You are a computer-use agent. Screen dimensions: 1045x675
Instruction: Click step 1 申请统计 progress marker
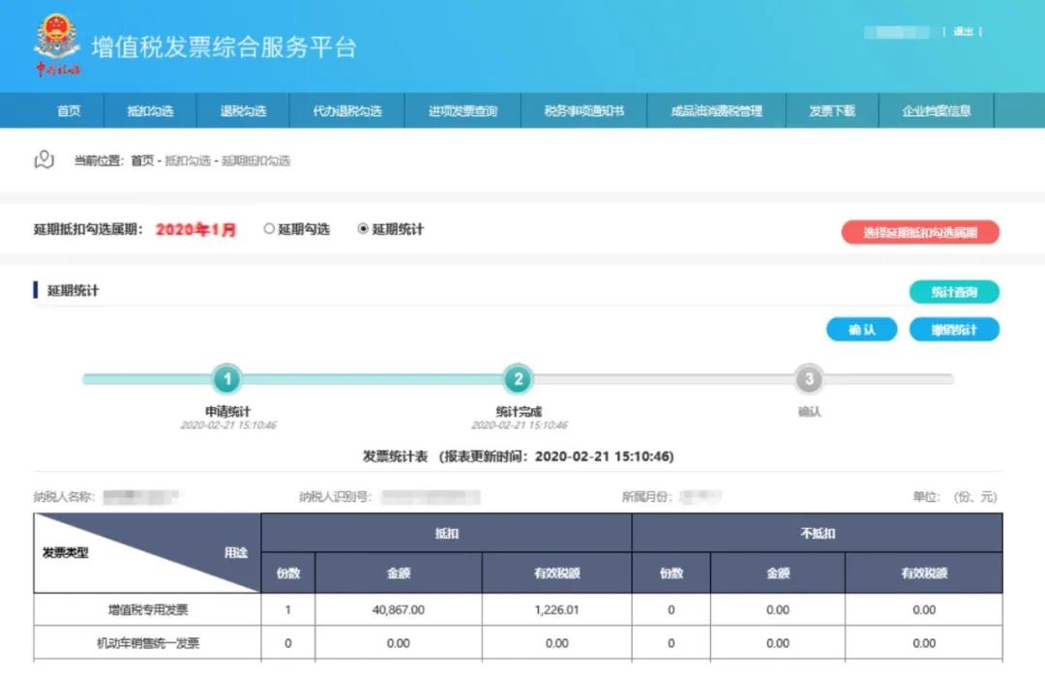pyautogui.click(x=227, y=379)
